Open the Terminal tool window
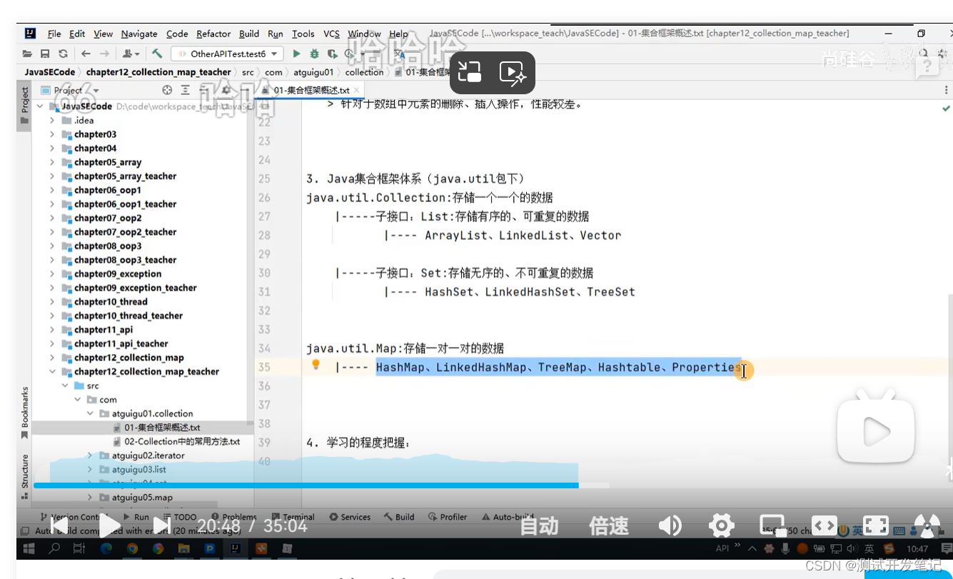The height and width of the screenshot is (579, 953). 293,517
